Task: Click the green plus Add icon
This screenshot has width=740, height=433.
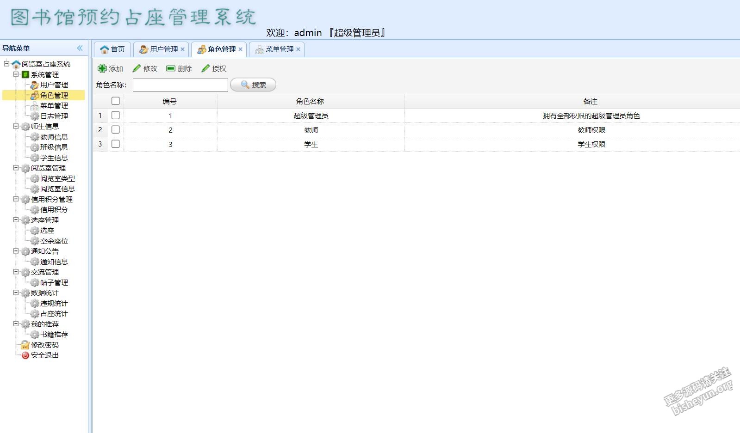Action: pyautogui.click(x=102, y=68)
